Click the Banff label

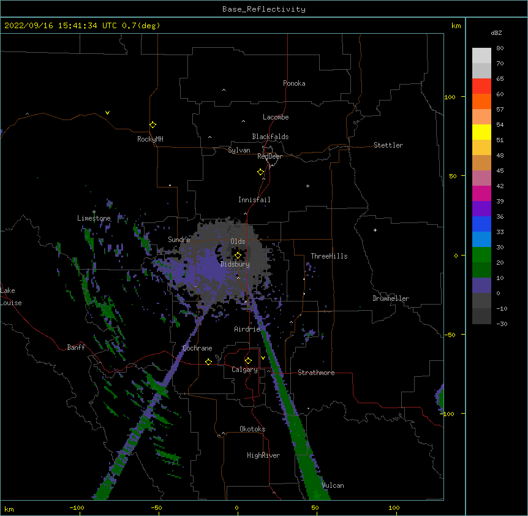click(76, 347)
